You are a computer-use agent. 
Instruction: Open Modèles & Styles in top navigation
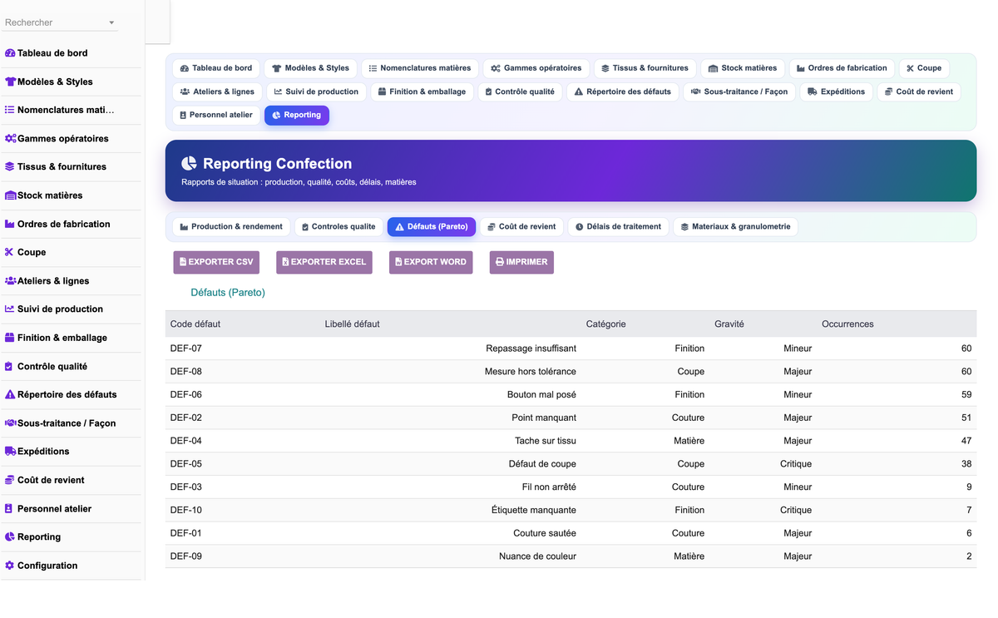coord(311,68)
